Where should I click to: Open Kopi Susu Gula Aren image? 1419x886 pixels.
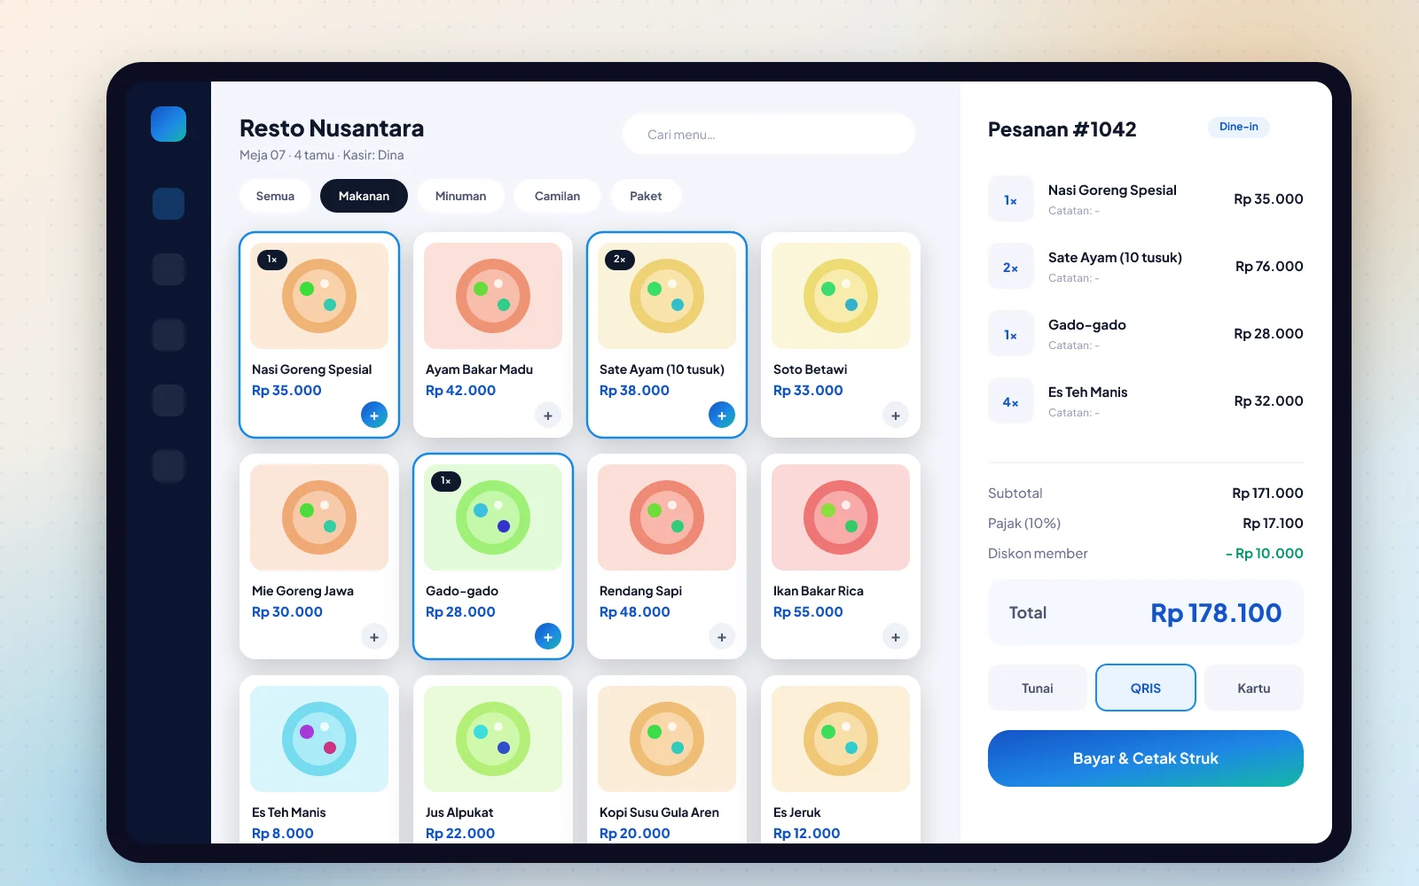pyautogui.click(x=667, y=739)
